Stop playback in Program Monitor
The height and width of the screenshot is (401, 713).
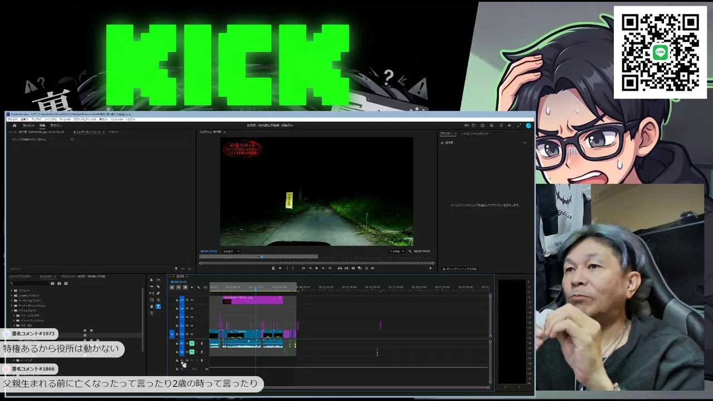[x=316, y=268]
